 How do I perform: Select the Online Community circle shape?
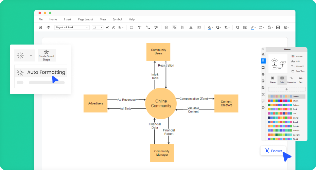[161, 103]
